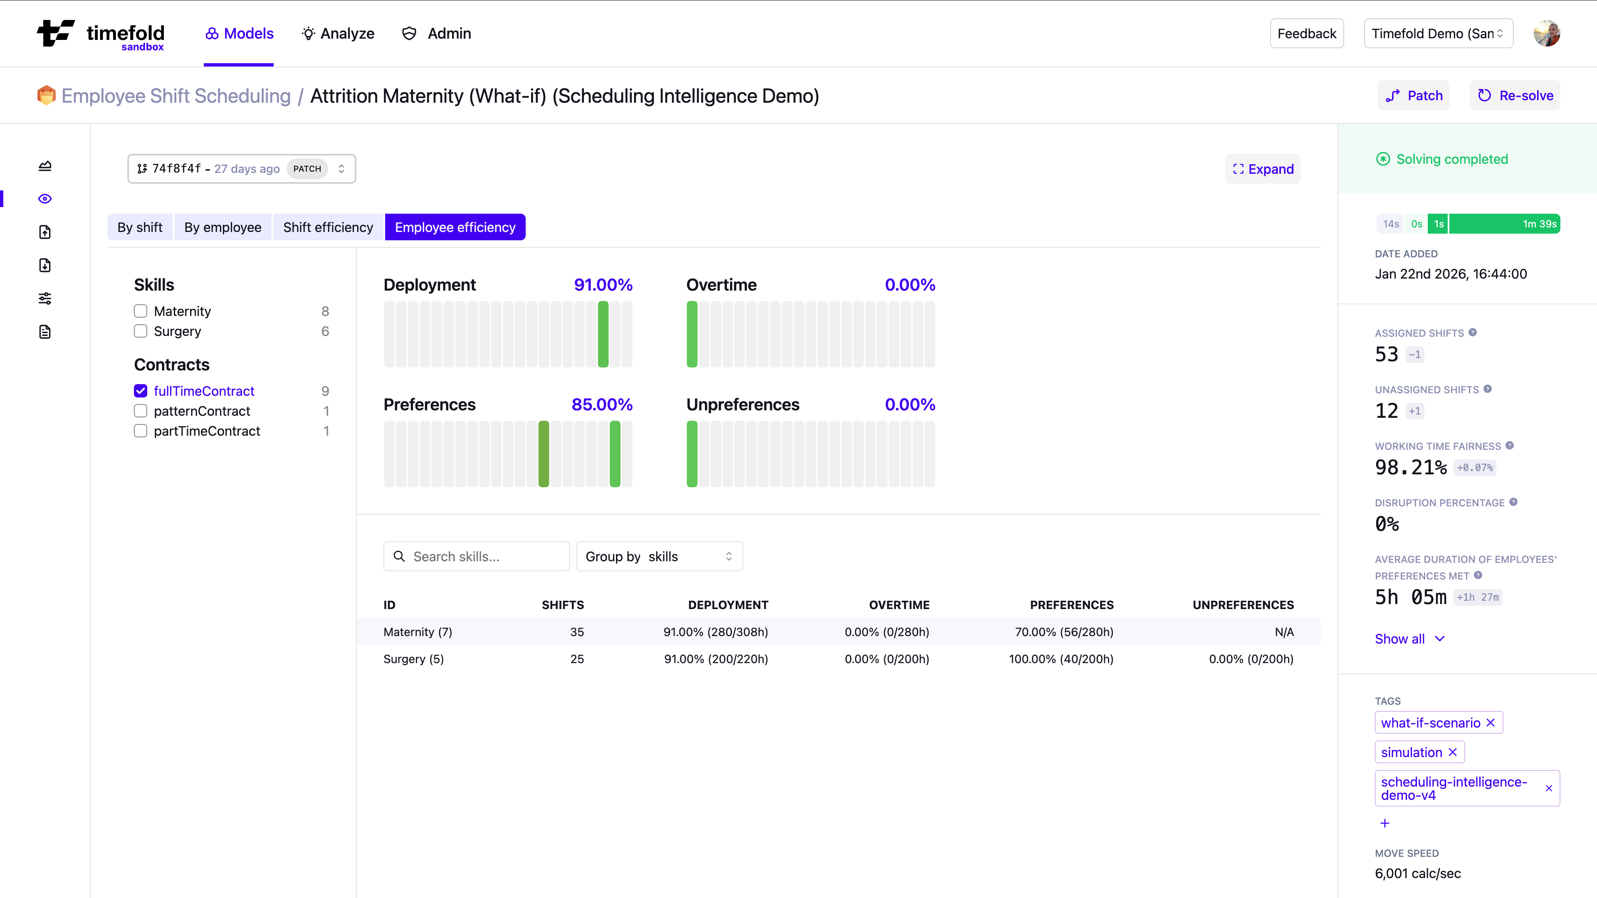
Task: Click the Assigned Shifts info icon
Action: click(x=1472, y=332)
